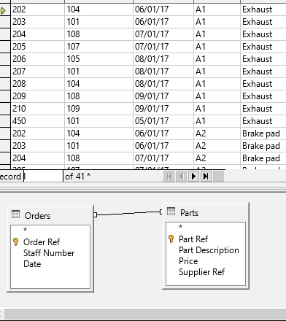Select the Orders table title bar
The image size is (286, 321).
pos(50,215)
